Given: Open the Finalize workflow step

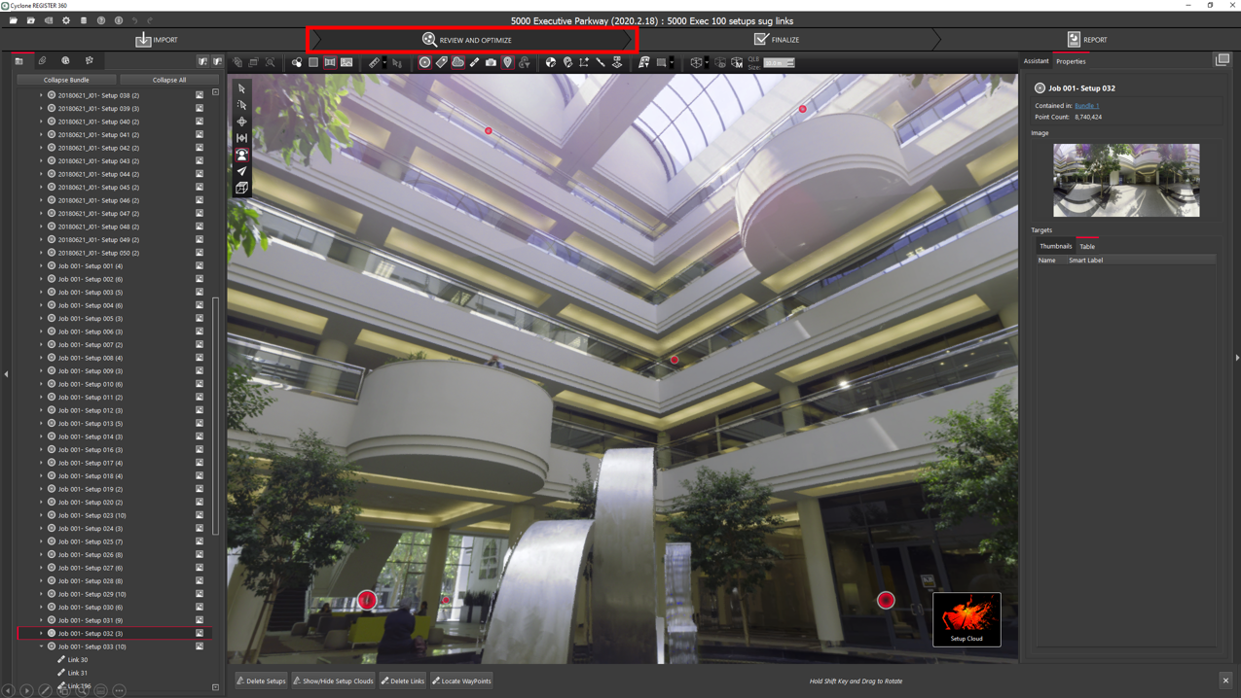Looking at the screenshot, I should click(x=777, y=40).
